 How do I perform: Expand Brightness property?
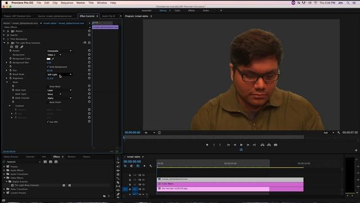coord(7,78)
